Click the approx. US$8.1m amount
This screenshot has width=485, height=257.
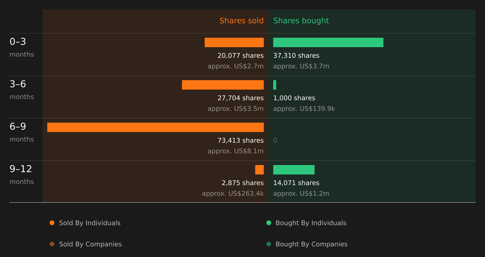(x=235, y=151)
